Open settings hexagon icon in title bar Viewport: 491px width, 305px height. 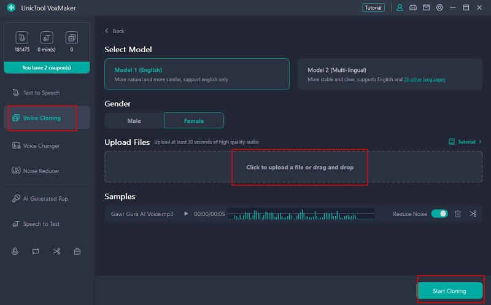tap(439, 7)
